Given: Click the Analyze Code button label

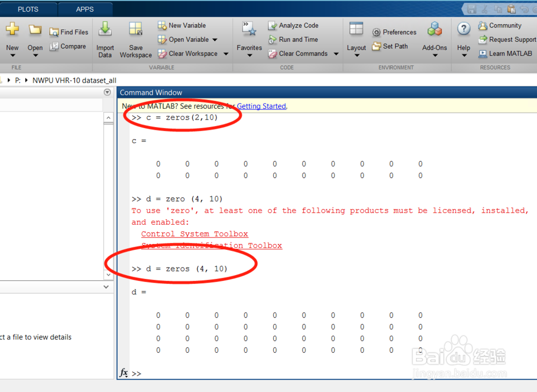Looking at the screenshot, I should point(299,25).
